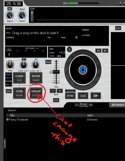Toggle the MIC button on

[10, 9]
